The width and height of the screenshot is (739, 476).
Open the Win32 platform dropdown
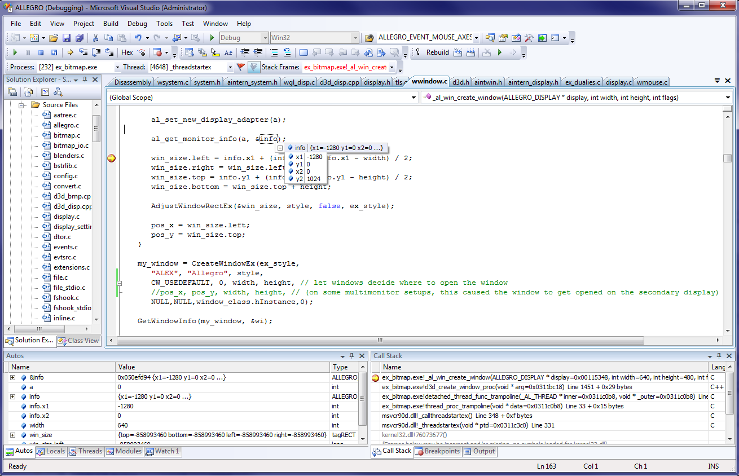[x=355, y=38]
